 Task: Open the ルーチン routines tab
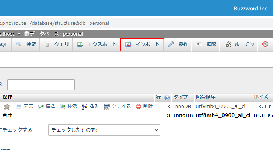pyautogui.click(x=239, y=45)
